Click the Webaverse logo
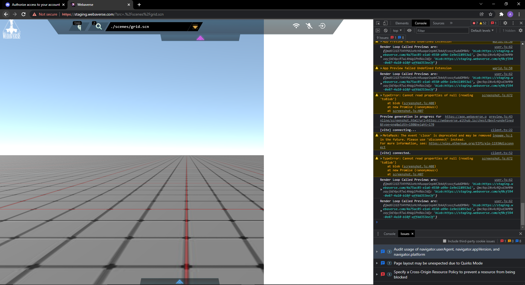Screen dimensions: 525x285 coord(11,29)
